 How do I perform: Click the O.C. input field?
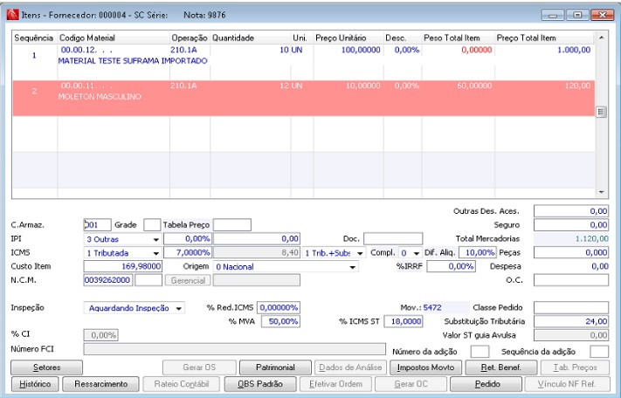click(571, 280)
